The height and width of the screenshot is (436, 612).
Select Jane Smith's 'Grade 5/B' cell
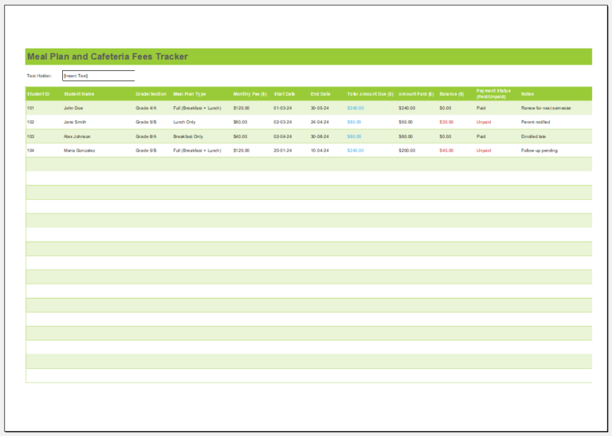(x=146, y=122)
